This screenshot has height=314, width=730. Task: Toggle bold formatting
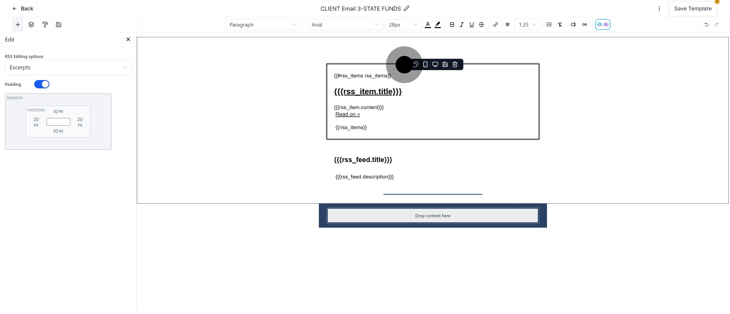point(452,25)
